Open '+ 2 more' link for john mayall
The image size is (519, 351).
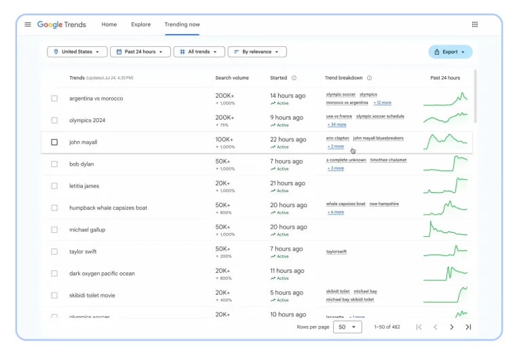click(336, 147)
